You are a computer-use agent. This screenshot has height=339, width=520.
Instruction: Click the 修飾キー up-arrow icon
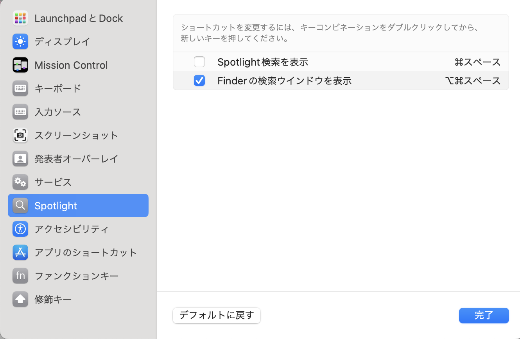pos(20,299)
